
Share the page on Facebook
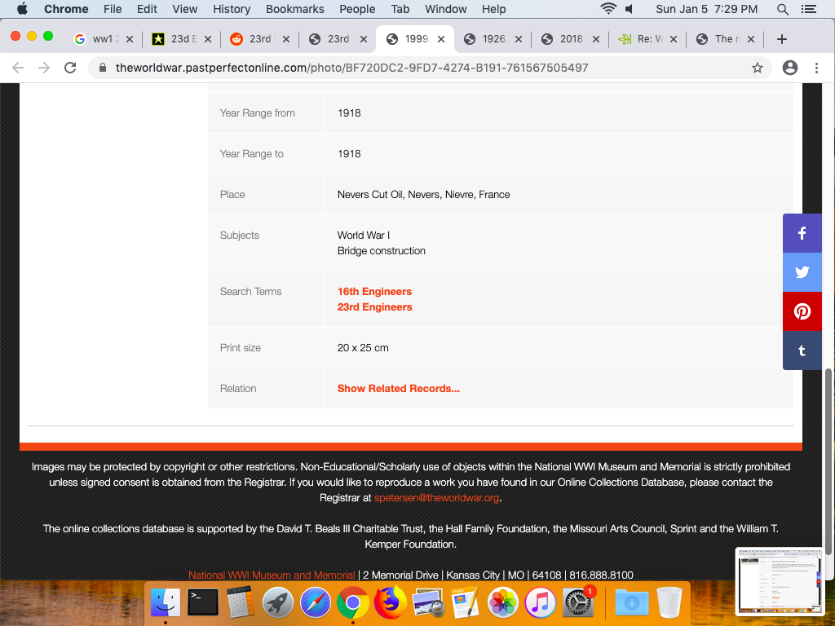tap(802, 233)
